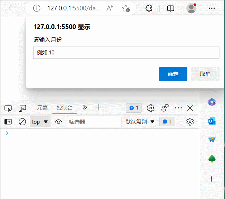Open Outlook from the sidebar
This screenshot has width=225, height=199.
click(x=212, y=121)
